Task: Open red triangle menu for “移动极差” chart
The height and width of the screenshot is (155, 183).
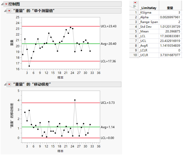Action: 9,84
